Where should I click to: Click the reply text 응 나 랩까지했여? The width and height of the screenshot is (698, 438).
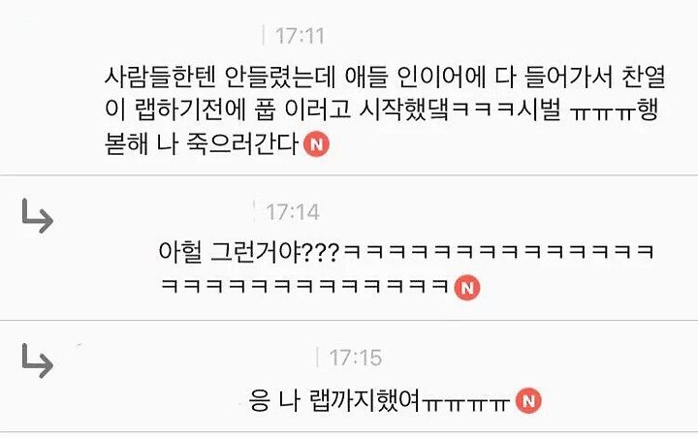[x=334, y=400]
